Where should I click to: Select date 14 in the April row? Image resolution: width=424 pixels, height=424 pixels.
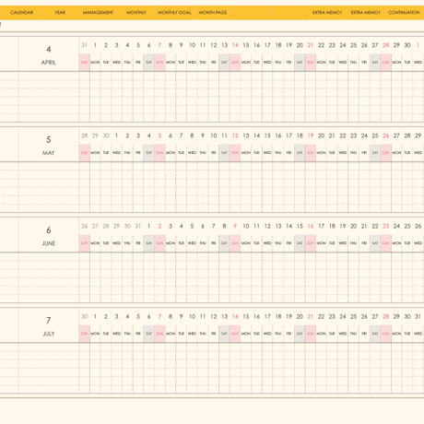pos(235,45)
